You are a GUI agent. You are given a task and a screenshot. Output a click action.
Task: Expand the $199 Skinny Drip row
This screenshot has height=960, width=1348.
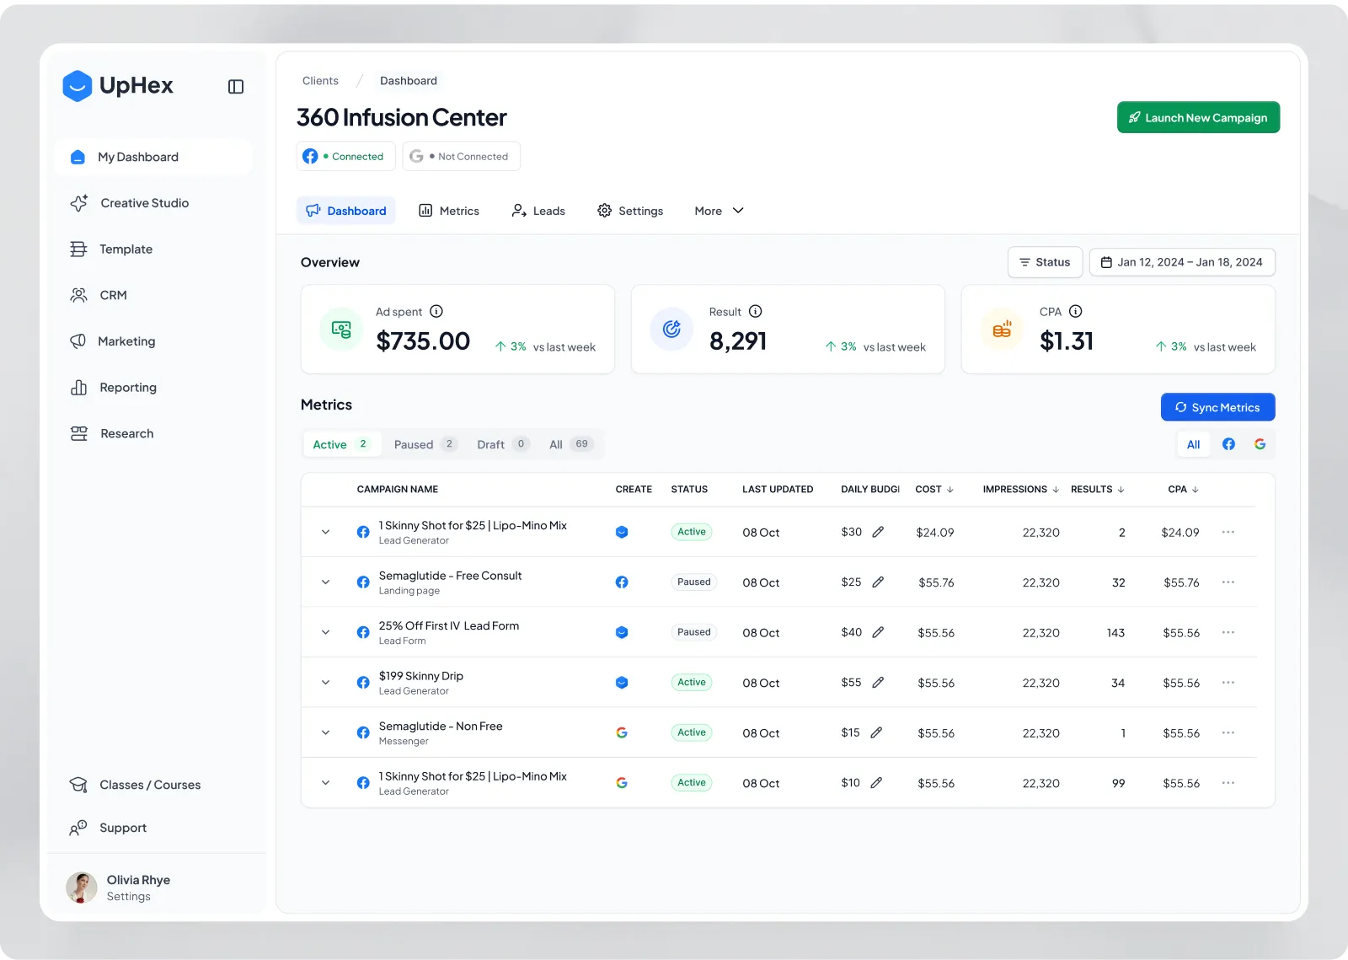[325, 682]
